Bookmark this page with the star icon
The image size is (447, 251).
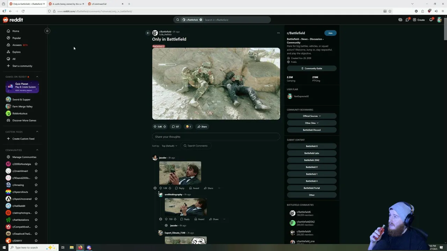coord(390,11)
